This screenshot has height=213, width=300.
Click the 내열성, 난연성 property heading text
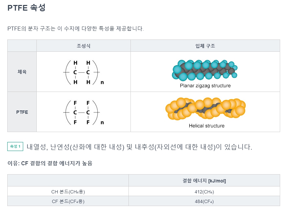point(139,147)
